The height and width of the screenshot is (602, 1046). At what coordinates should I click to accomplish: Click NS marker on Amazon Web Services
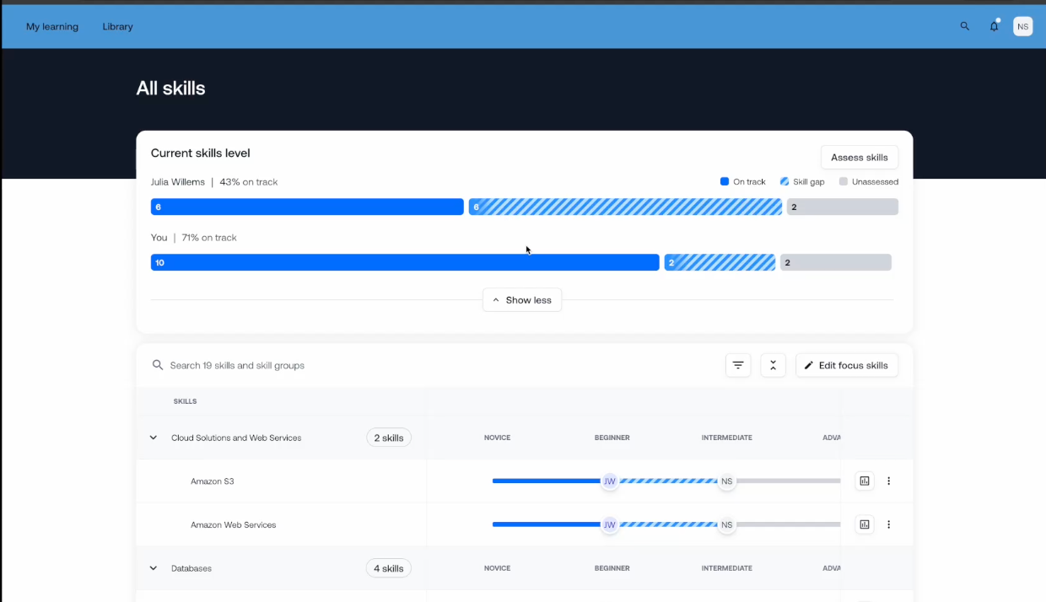pos(726,524)
